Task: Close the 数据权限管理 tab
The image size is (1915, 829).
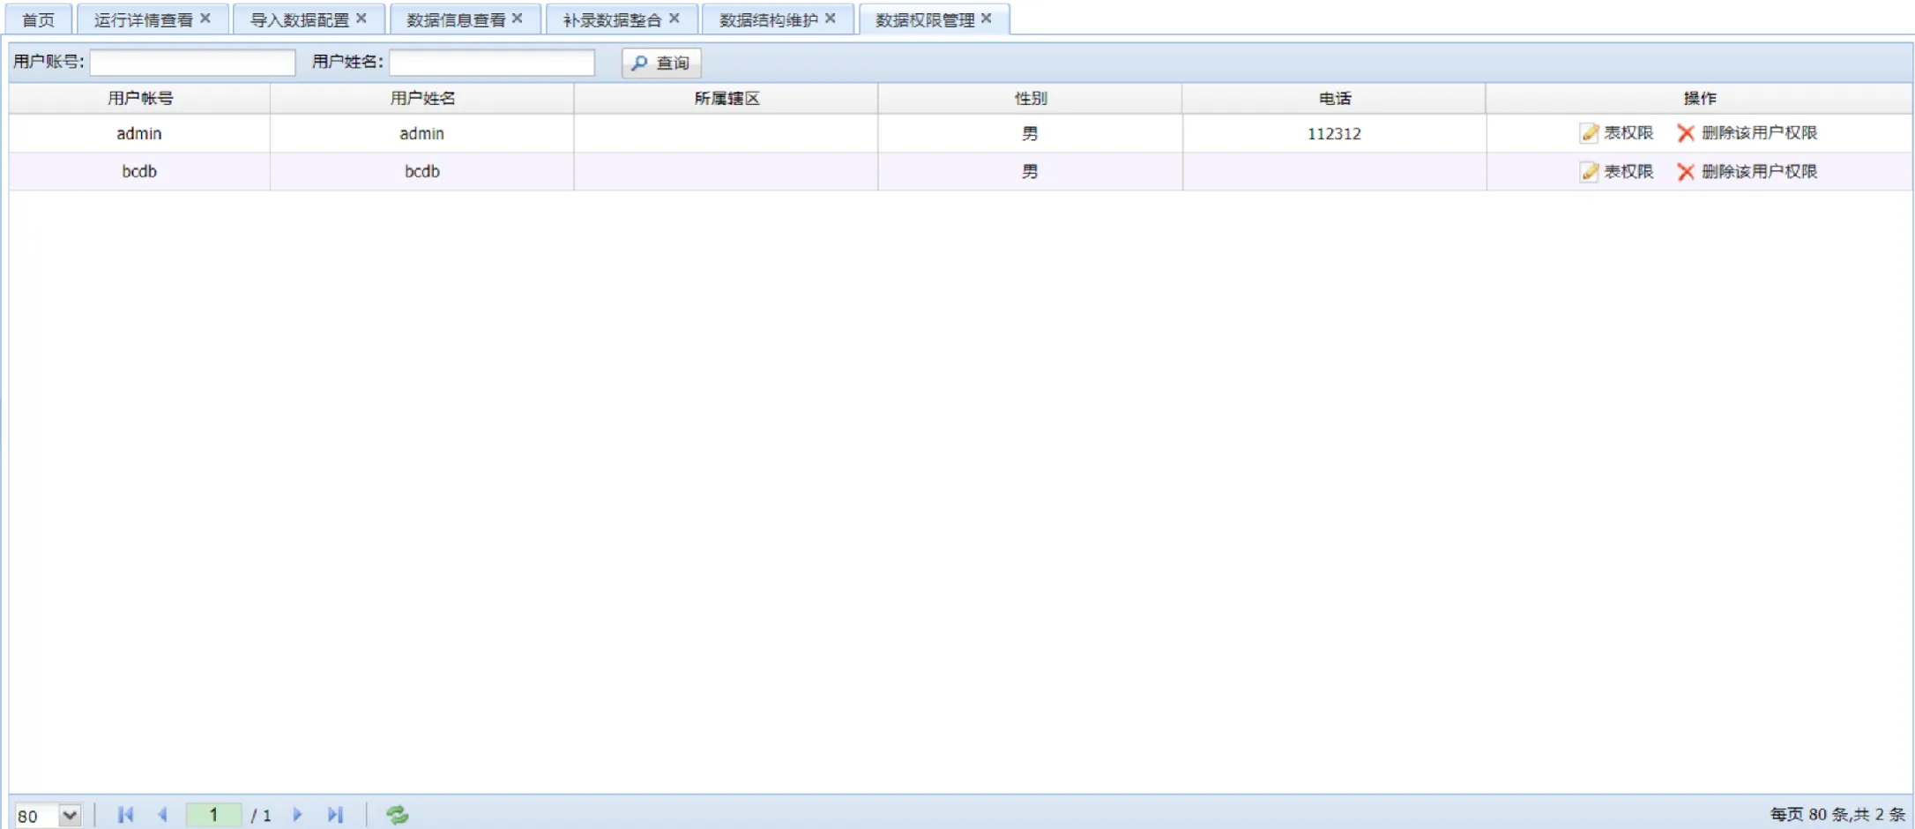Action: (x=987, y=19)
